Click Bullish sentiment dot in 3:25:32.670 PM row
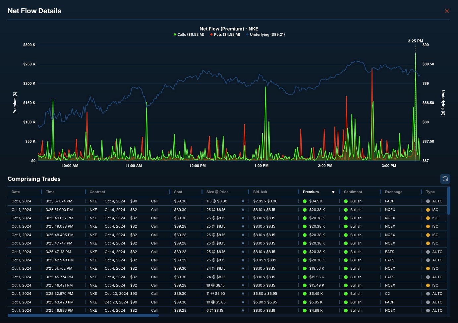458x323 pixels. [x=346, y=294]
